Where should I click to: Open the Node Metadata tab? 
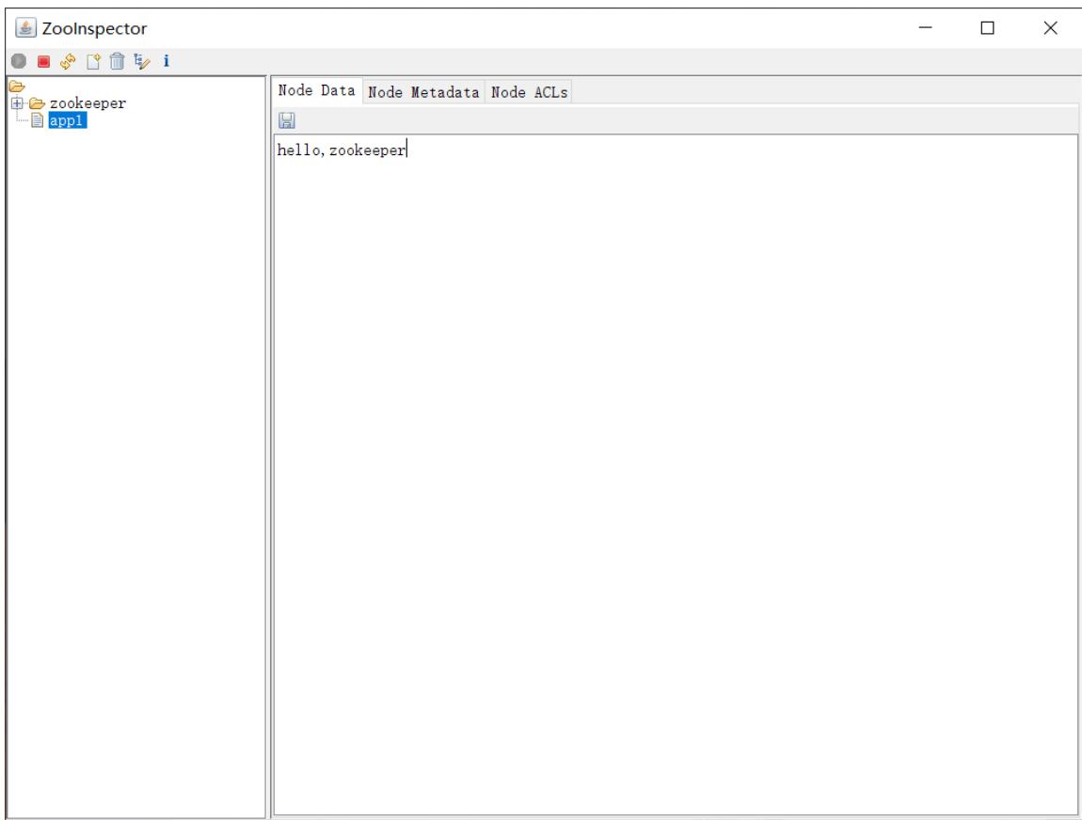click(423, 92)
